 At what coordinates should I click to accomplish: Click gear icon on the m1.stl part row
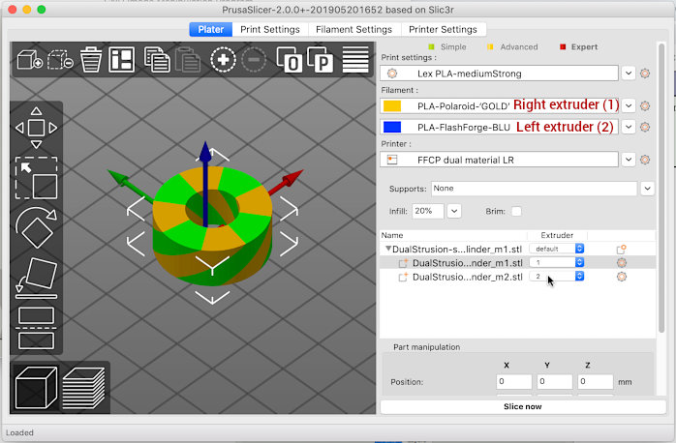pyautogui.click(x=621, y=263)
